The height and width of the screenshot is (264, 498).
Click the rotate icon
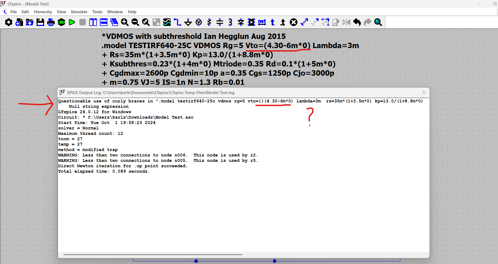[336, 22]
